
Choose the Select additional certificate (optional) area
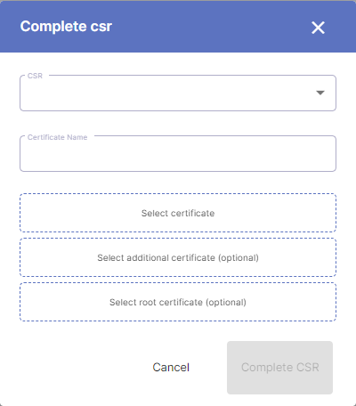click(178, 257)
